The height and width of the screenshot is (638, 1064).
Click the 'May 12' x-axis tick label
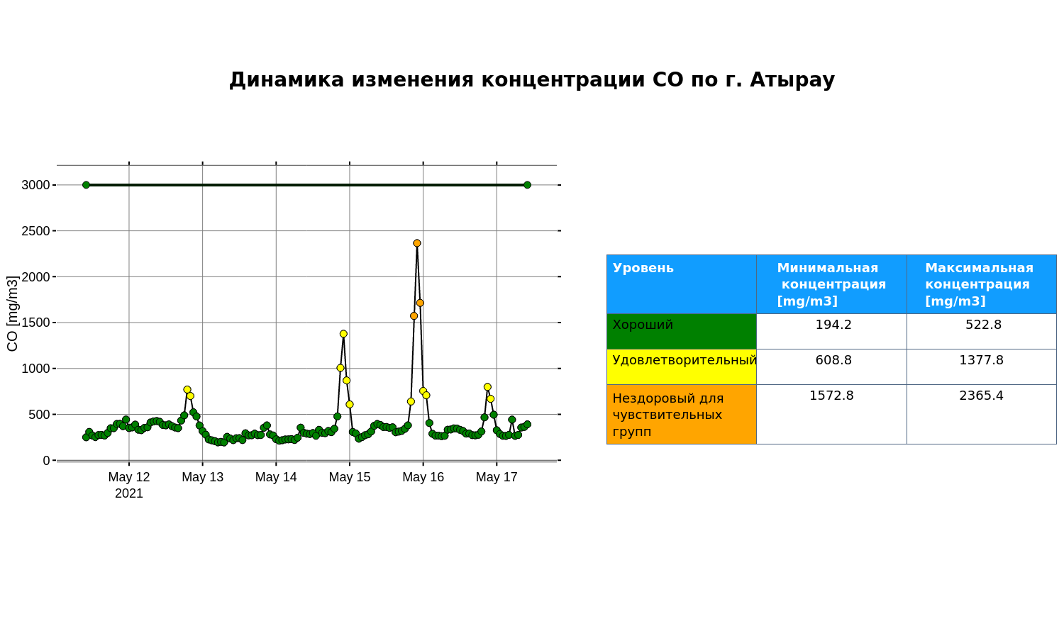(129, 477)
